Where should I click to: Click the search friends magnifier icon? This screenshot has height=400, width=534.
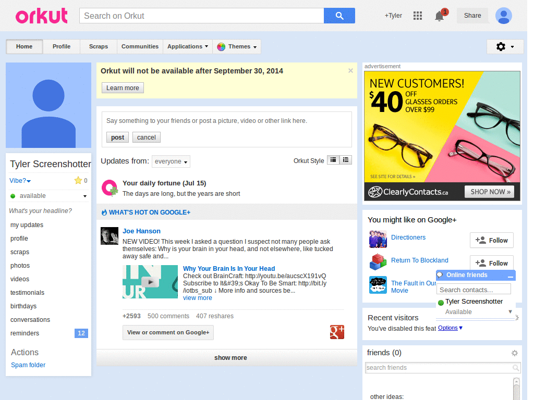click(x=516, y=368)
